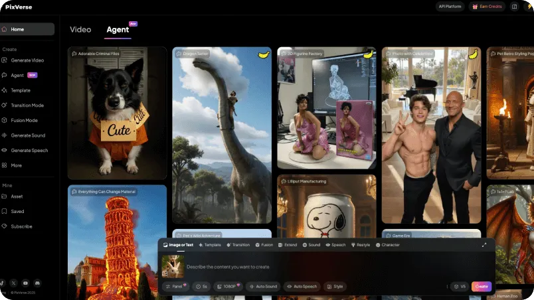Open the YouTube icon in sidebar footer
534x300 pixels.
pyautogui.click(x=25, y=283)
